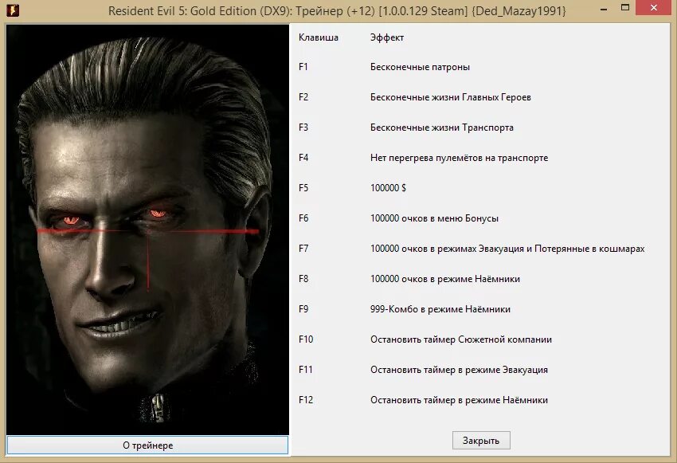Image resolution: width=677 pixels, height=463 pixels.
Task: Click the "Закрыть" button
Action: 481,441
